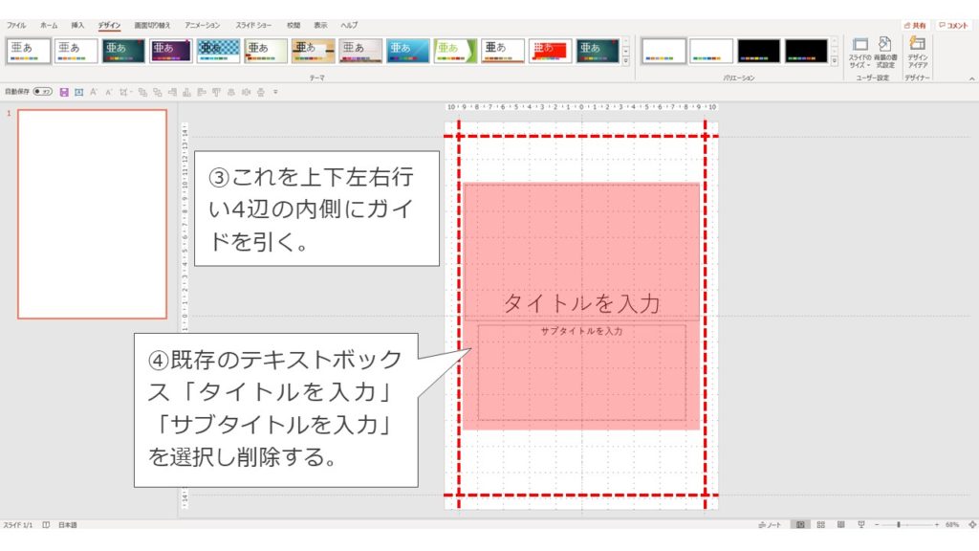Viewport: 979px width, 551px height.
Task: Select the blue gradient theme thumbnail
Action: click(x=408, y=52)
